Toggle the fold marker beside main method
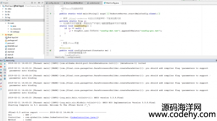Image resolution: width=217 pixels, height=121 pixels. coord(54,14)
